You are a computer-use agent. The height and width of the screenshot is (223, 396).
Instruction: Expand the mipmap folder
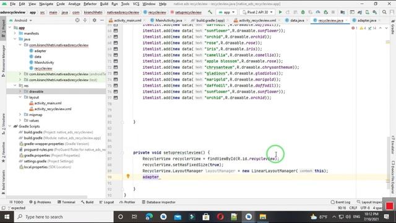coord(20,115)
